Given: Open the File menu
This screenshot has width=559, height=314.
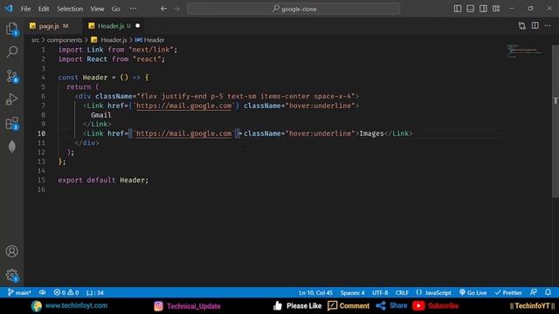Looking at the screenshot, I should coord(25,9).
